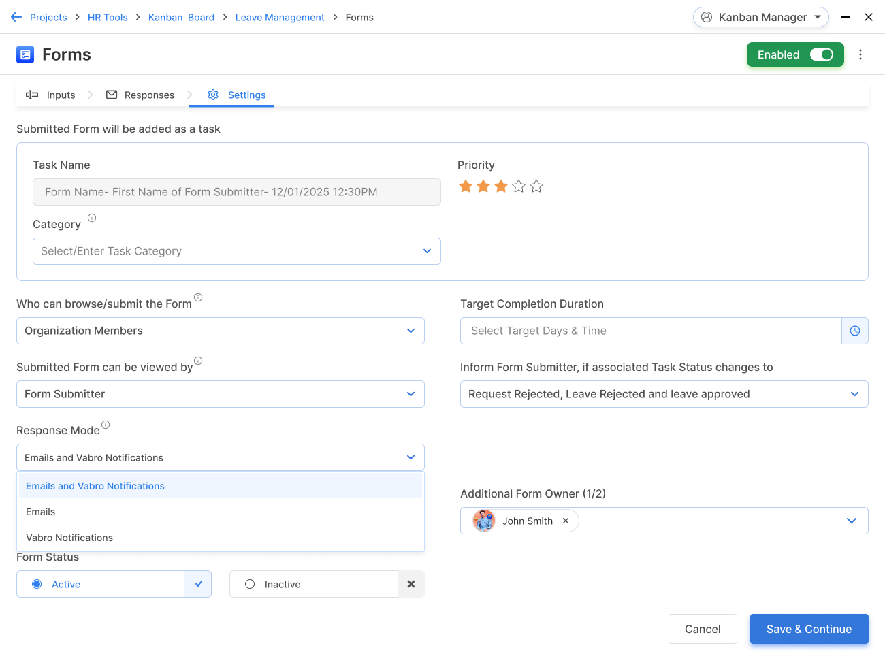Click the Active checkmark icon

point(198,584)
